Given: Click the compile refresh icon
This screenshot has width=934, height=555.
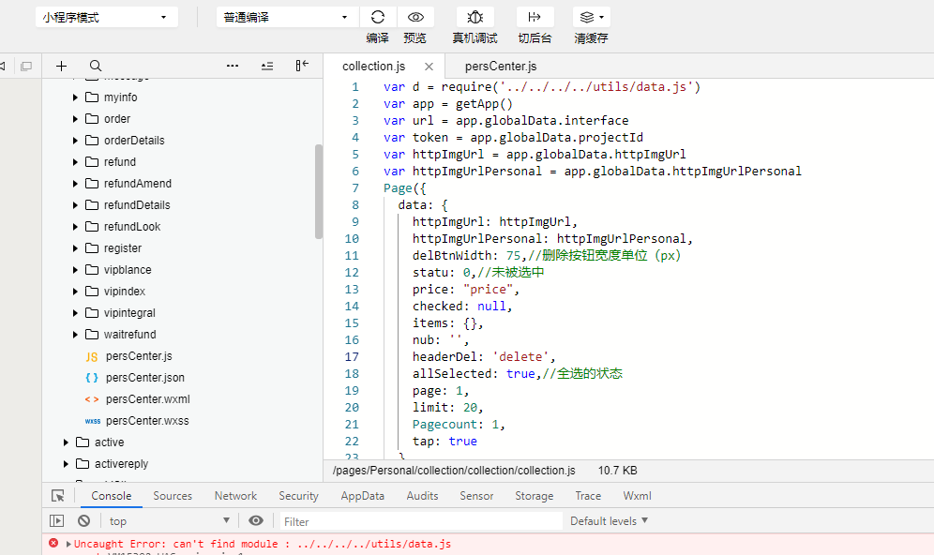Looking at the screenshot, I should coord(378,17).
